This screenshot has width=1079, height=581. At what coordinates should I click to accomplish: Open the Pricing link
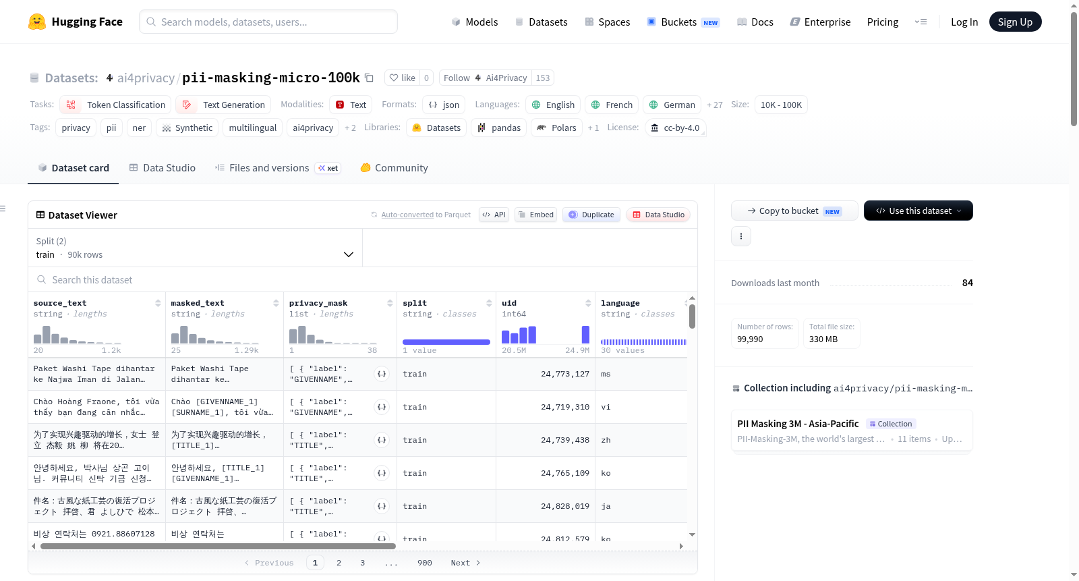[x=883, y=22]
